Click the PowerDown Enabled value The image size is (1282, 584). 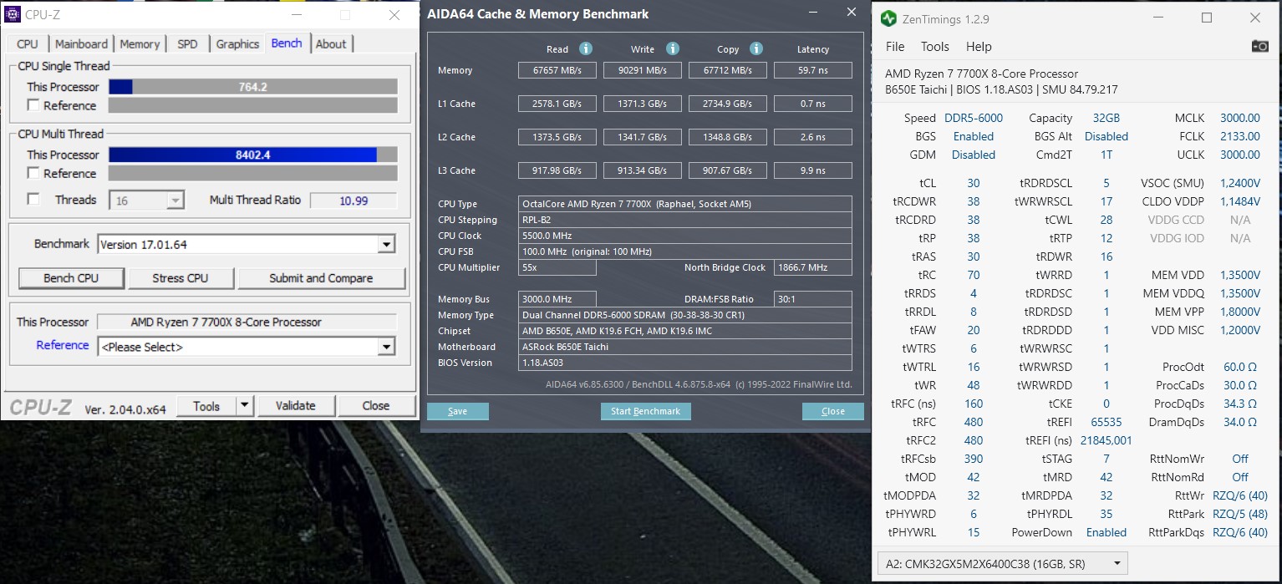pyautogui.click(x=1106, y=532)
